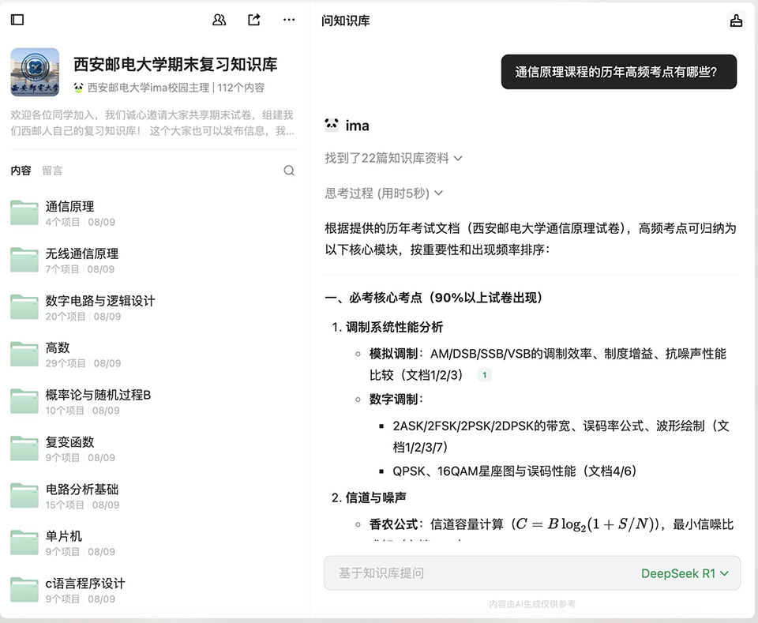The height and width of the screenshot is (623, 758).
Task: Open the members icon in header
Action: pyautogui.click(x=220, y=20)
